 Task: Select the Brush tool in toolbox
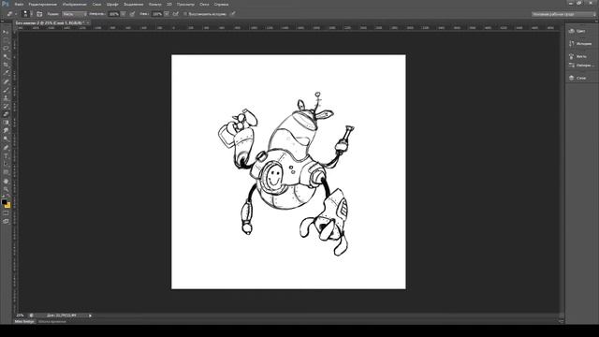click(6, 90)
